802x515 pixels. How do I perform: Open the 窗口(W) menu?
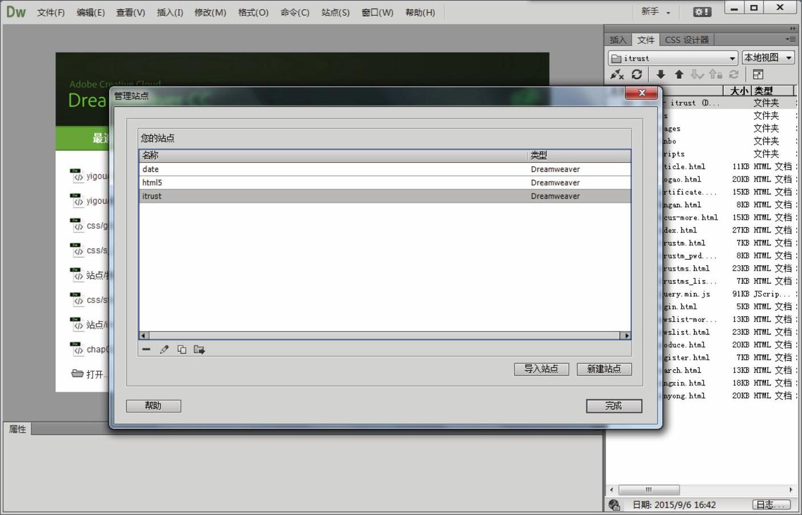(x=378, y=13)
